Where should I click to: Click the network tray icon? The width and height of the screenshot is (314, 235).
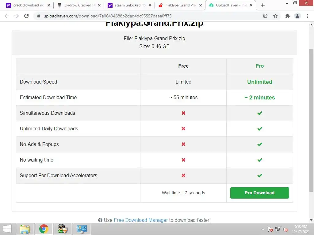coord(278,229)
